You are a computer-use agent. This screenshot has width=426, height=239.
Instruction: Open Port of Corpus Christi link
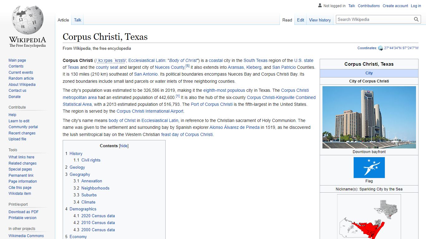[x=212, y=104]
